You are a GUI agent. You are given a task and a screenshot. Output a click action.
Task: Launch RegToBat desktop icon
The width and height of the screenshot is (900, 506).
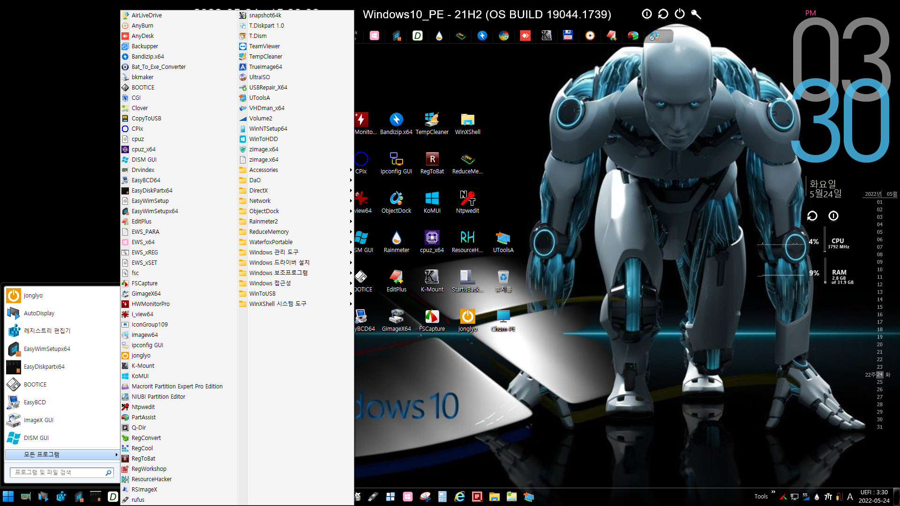point(432,163)
